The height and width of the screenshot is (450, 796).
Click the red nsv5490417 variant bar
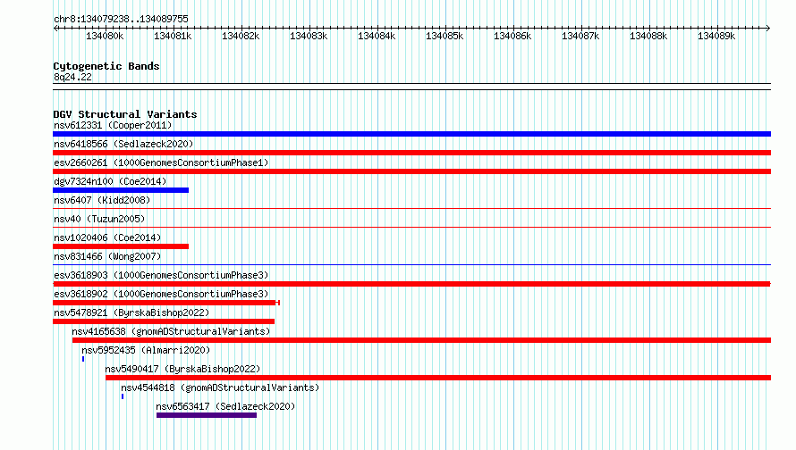click(x=438, y=378)
